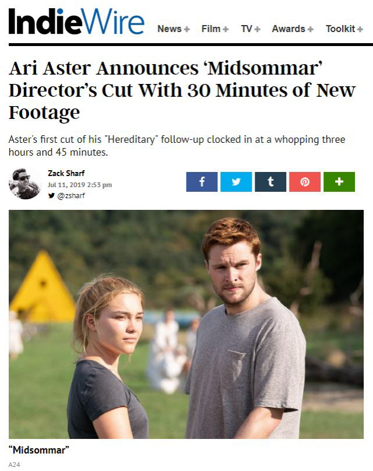Expand the Awards menu plus icon

[311, 29]
